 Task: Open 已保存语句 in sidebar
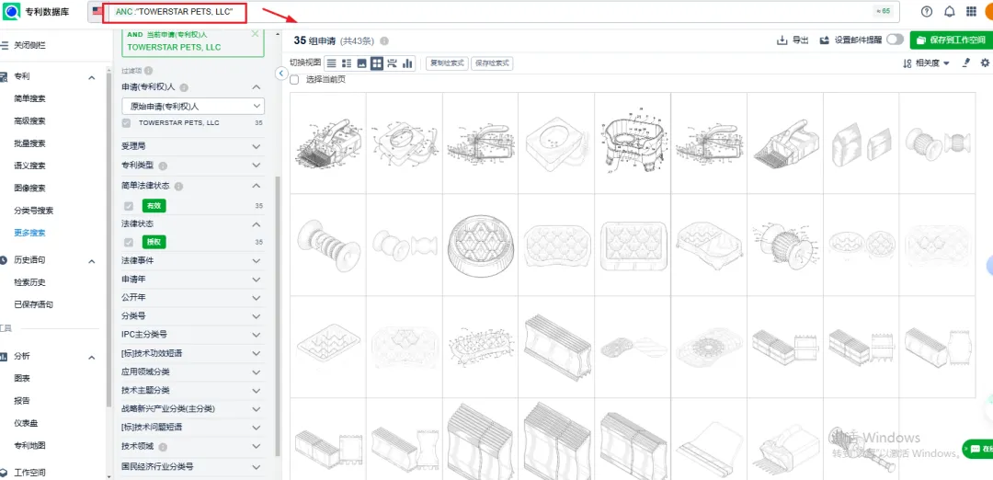click(34, 304)
